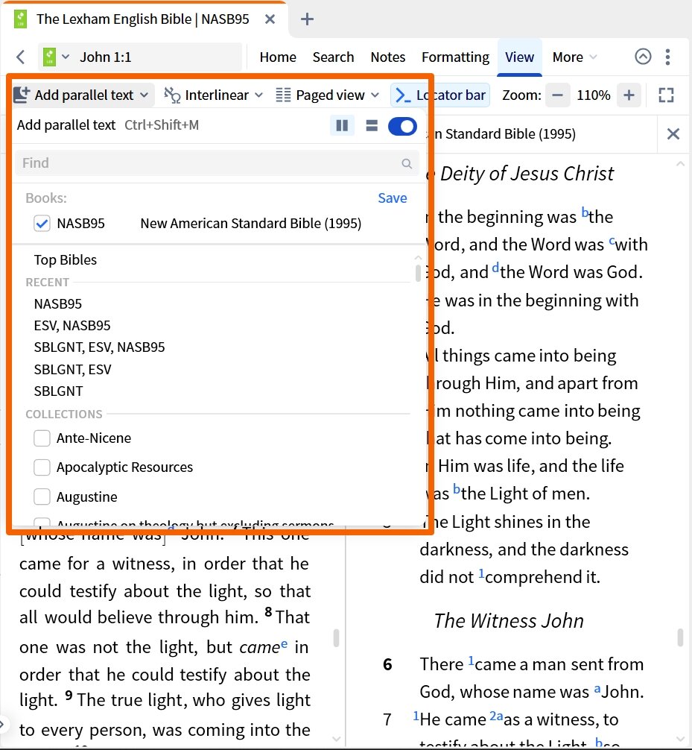Click footnote 1 before 'comprehend it'
The height and width of the screenshot is (750, 692).
(x=481, y=573)
